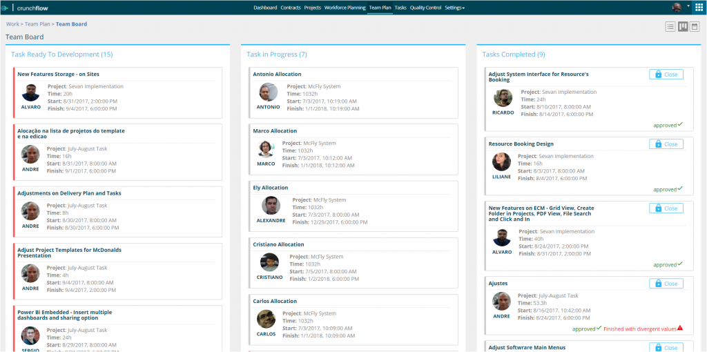Click Andre's avatar on the Ajustes card
Viewport: 707px width, 352px height.
[501, 302]
